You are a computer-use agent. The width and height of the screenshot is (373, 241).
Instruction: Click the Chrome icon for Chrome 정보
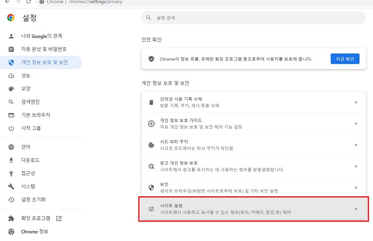(x=11, y=232)
